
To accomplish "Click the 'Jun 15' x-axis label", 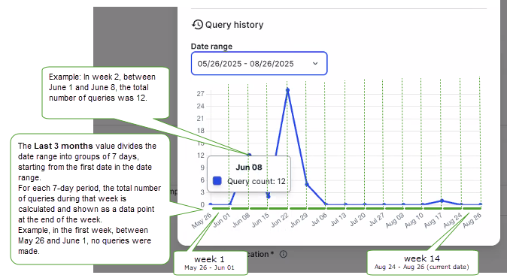I will click(x=260, y=220).
